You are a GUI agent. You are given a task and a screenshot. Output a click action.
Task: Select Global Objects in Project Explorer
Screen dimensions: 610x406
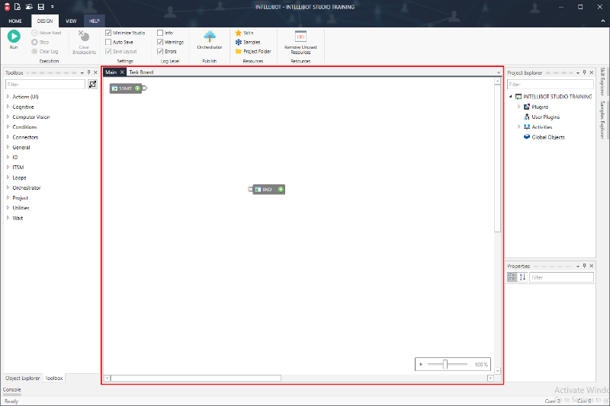pos(547,137)
